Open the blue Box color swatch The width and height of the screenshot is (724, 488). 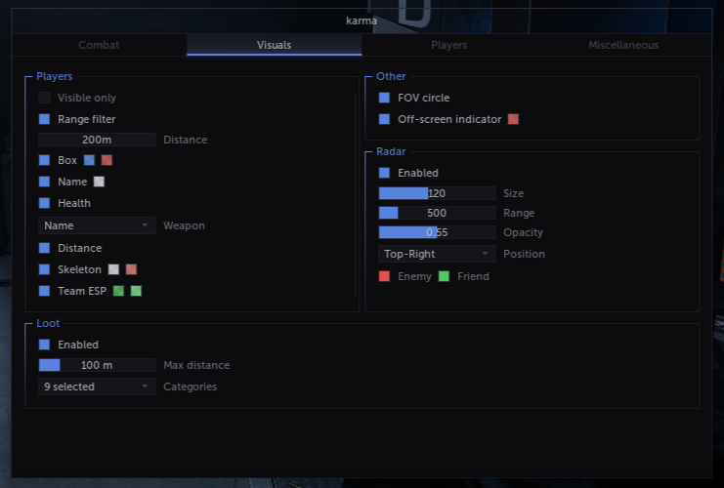(89, 160)
